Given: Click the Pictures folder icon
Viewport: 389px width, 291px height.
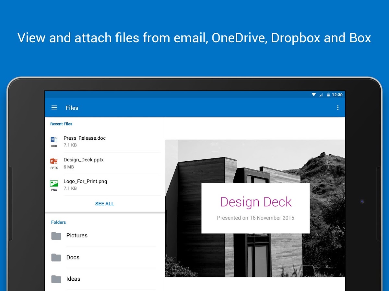Looking at the screenshot, I should click(x=56, y=236).
